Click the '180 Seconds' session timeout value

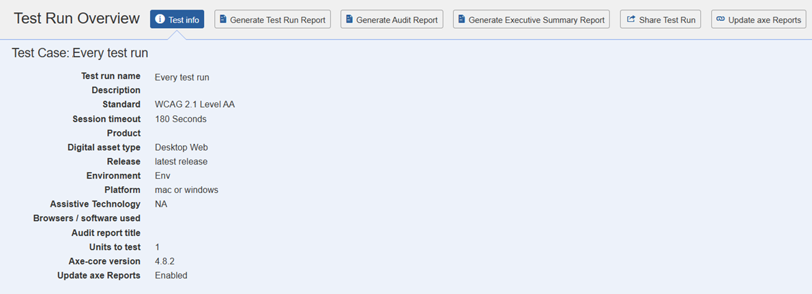click(180, 119)
